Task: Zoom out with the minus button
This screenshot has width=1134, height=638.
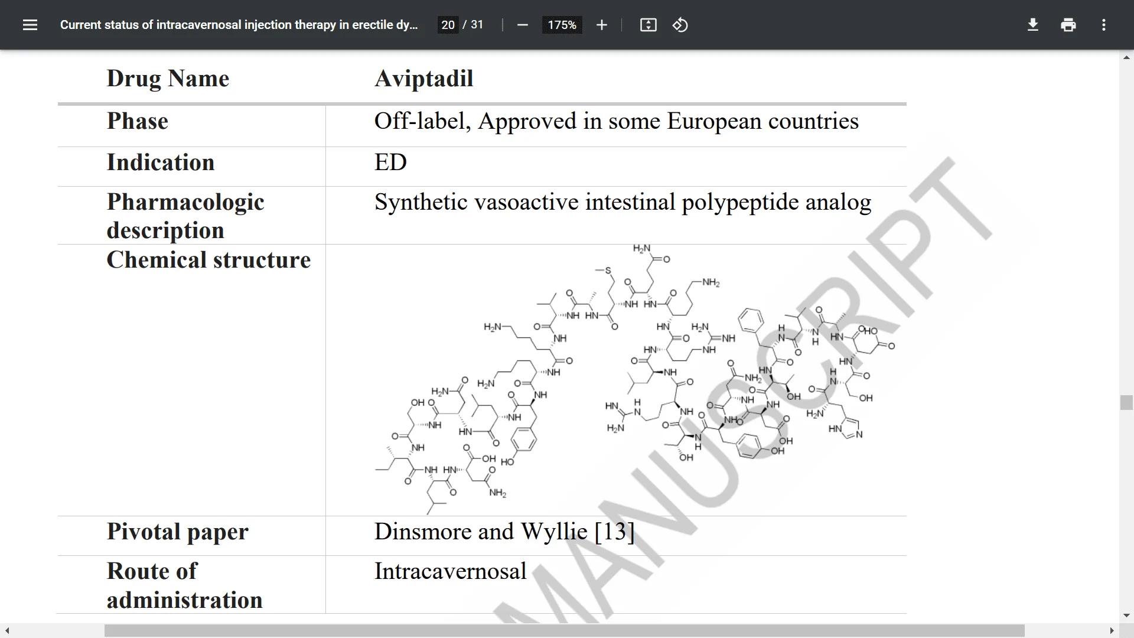Action: 522,25
